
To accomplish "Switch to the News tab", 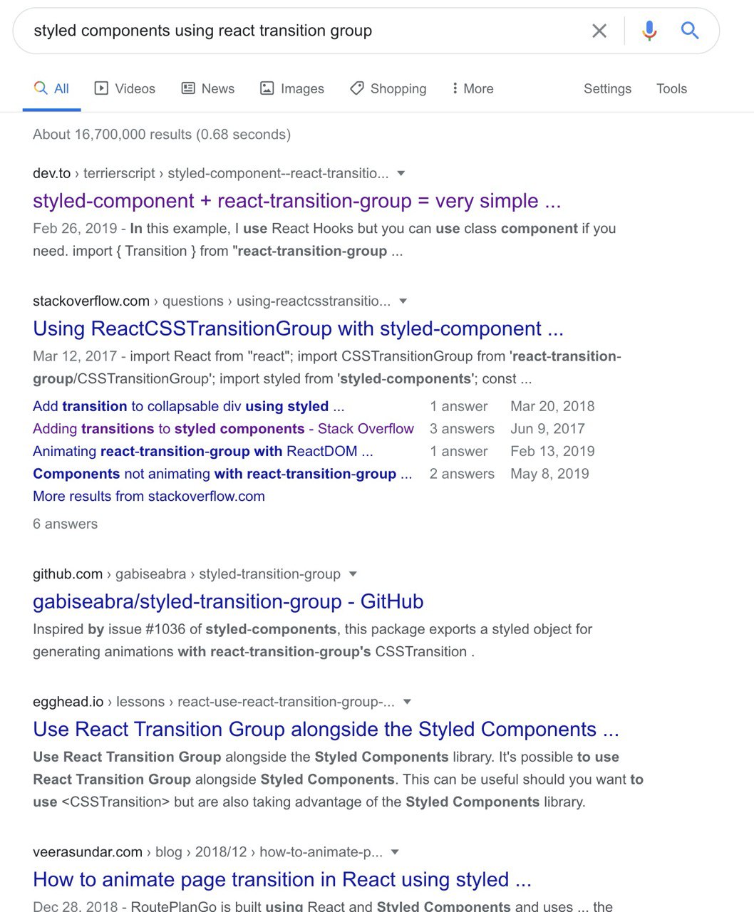I will (207, 89).
